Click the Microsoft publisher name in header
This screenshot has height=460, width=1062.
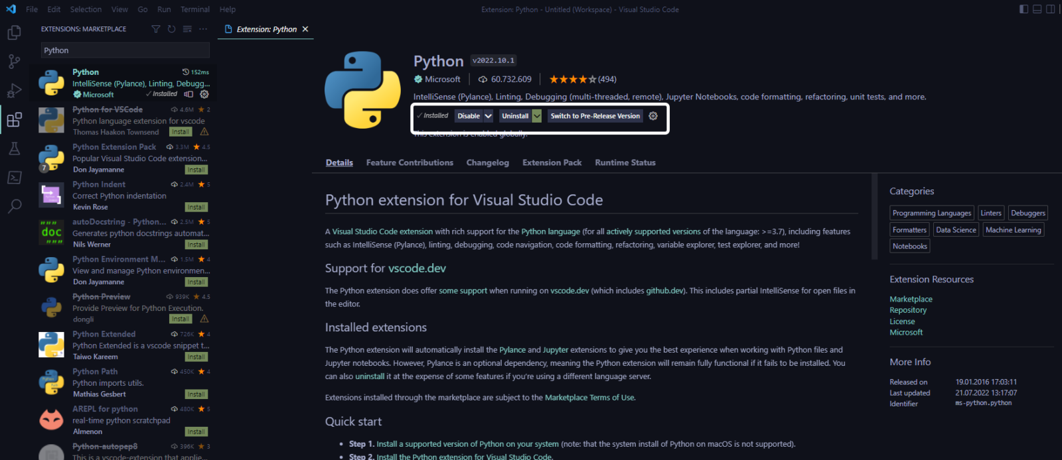(x=442, y=79)
